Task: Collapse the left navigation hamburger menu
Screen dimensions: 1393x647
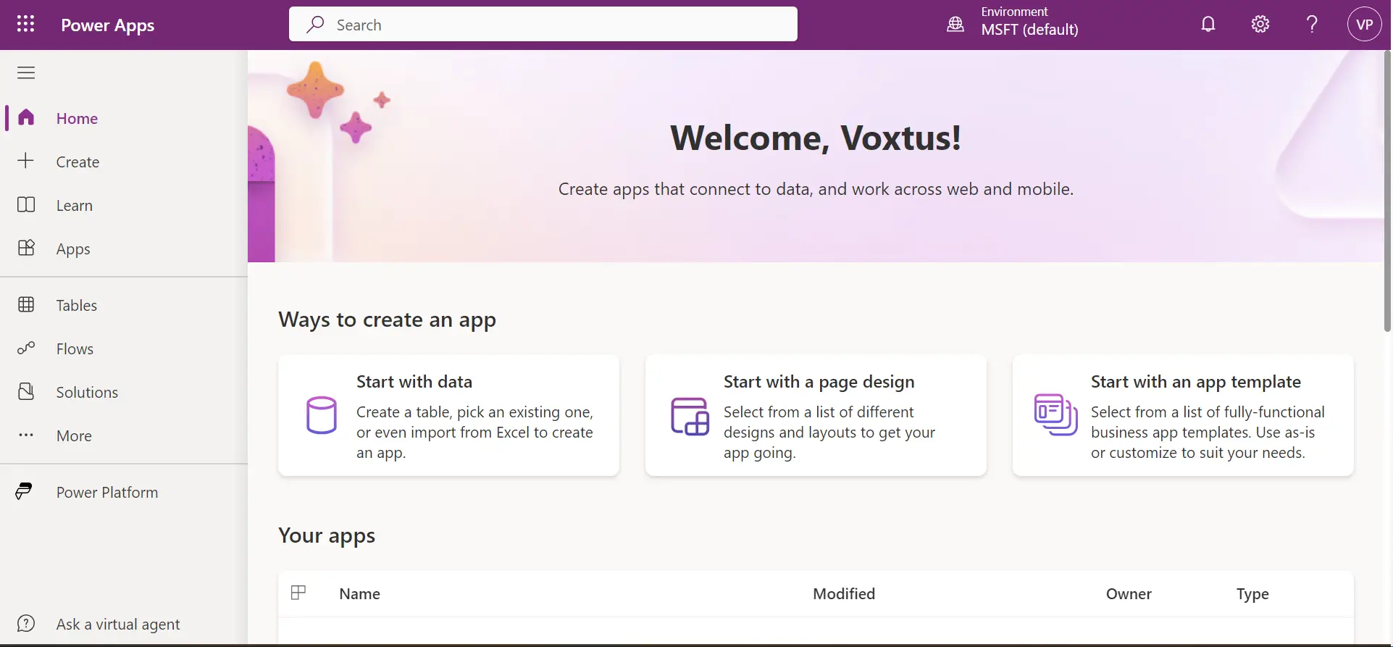Action: click(26, 72)
